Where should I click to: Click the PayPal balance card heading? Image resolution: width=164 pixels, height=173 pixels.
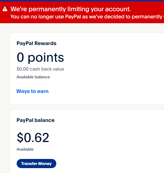[x=35, y=120]
